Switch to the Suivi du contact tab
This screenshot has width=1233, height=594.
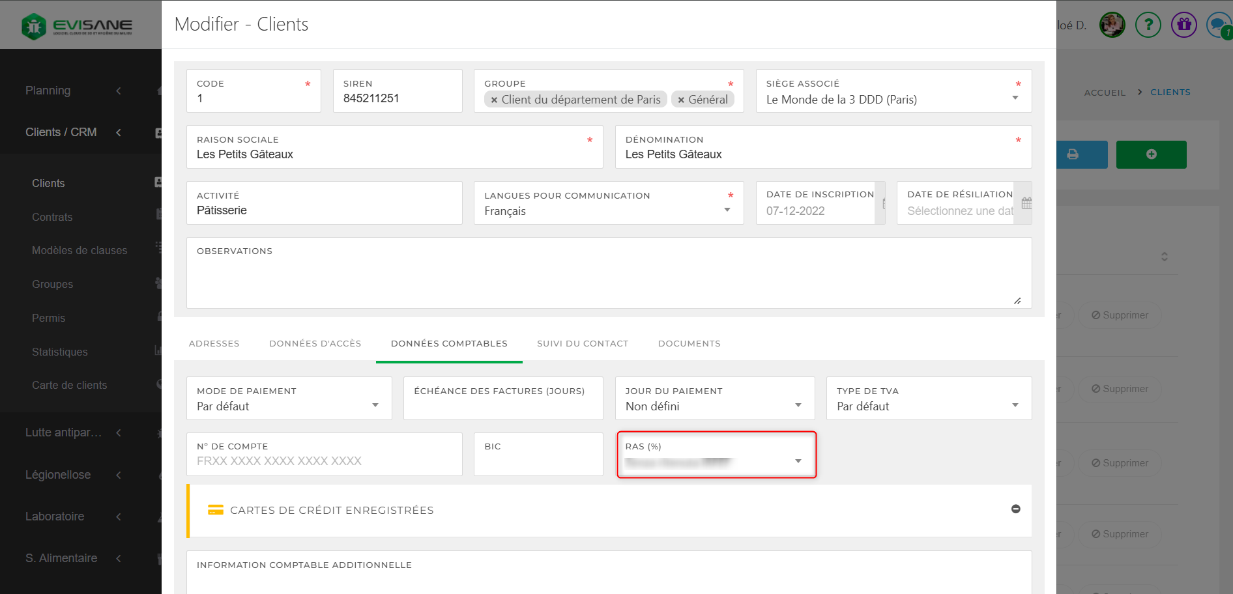point(582,344)
